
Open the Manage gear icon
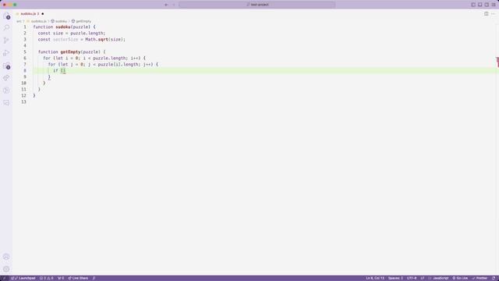click(6, 269)
